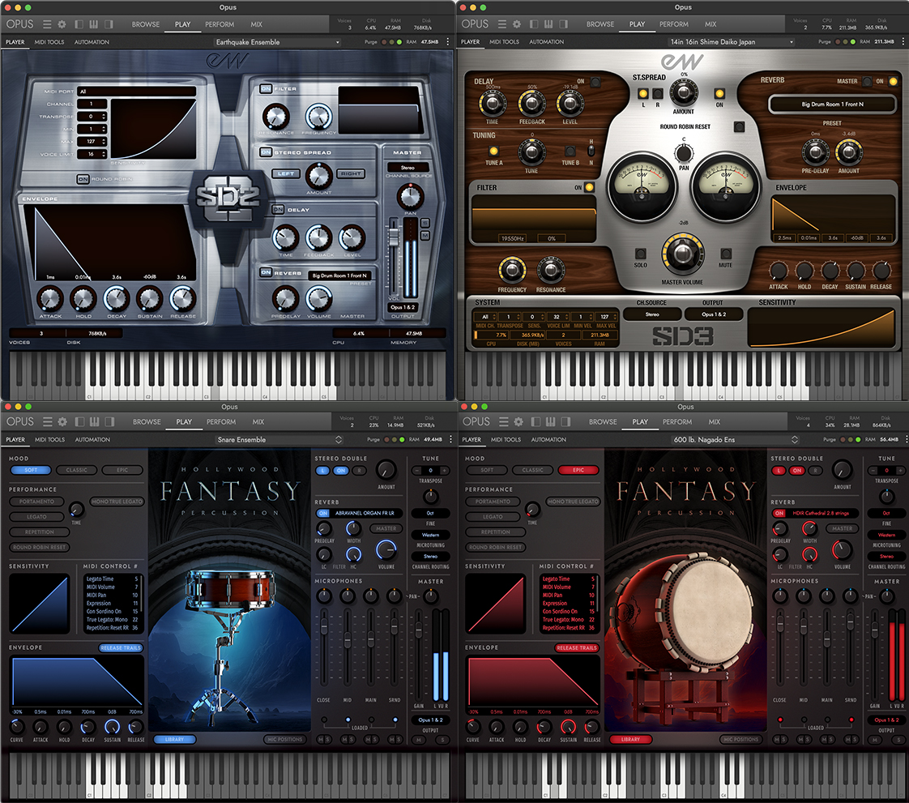Click Round Robin Reset in Snare Ensemble window
The width and height of the screenshot is (909, 803).
coord(40,547)
